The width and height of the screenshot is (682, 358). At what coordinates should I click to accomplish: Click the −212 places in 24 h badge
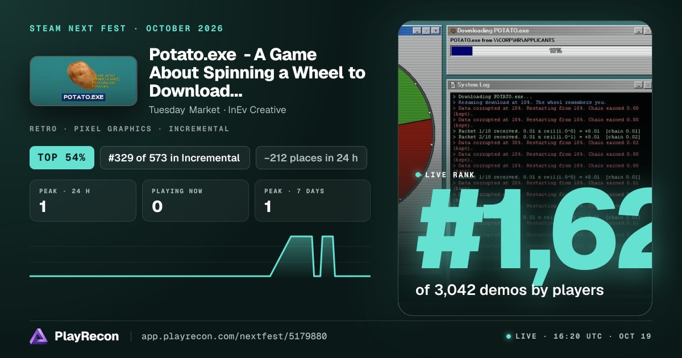[x=311, y=157]
